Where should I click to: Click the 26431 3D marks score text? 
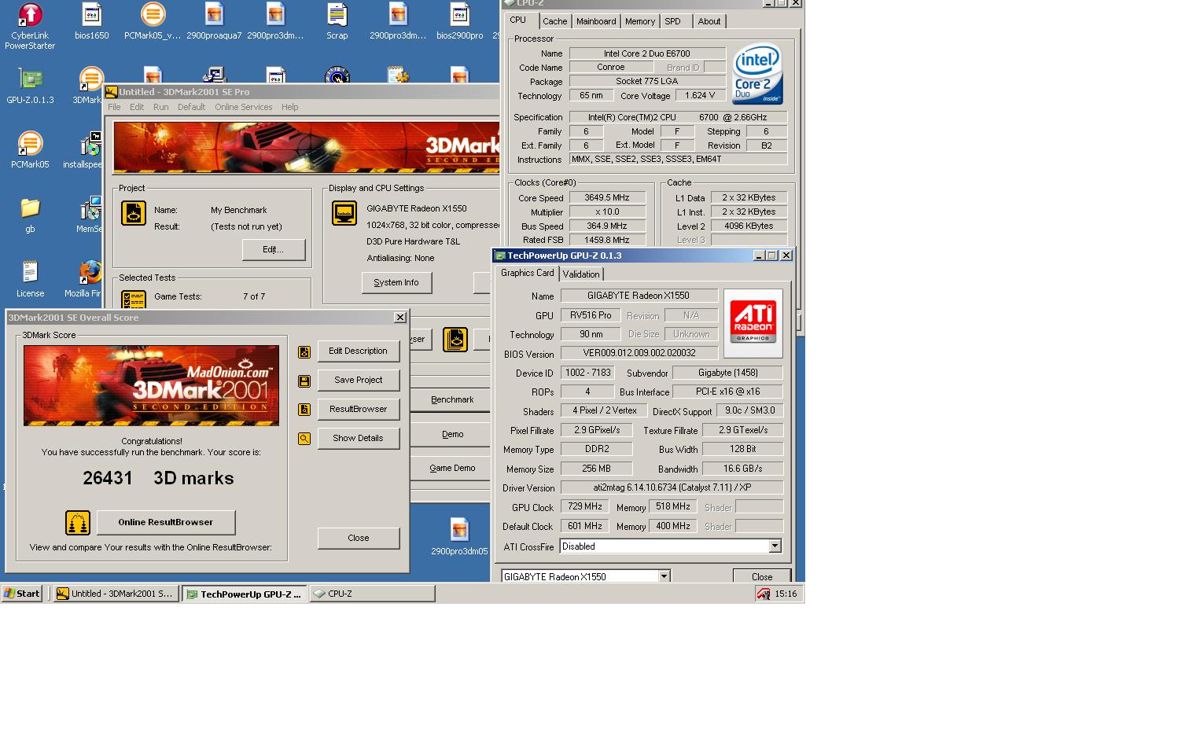coord(158,479)
